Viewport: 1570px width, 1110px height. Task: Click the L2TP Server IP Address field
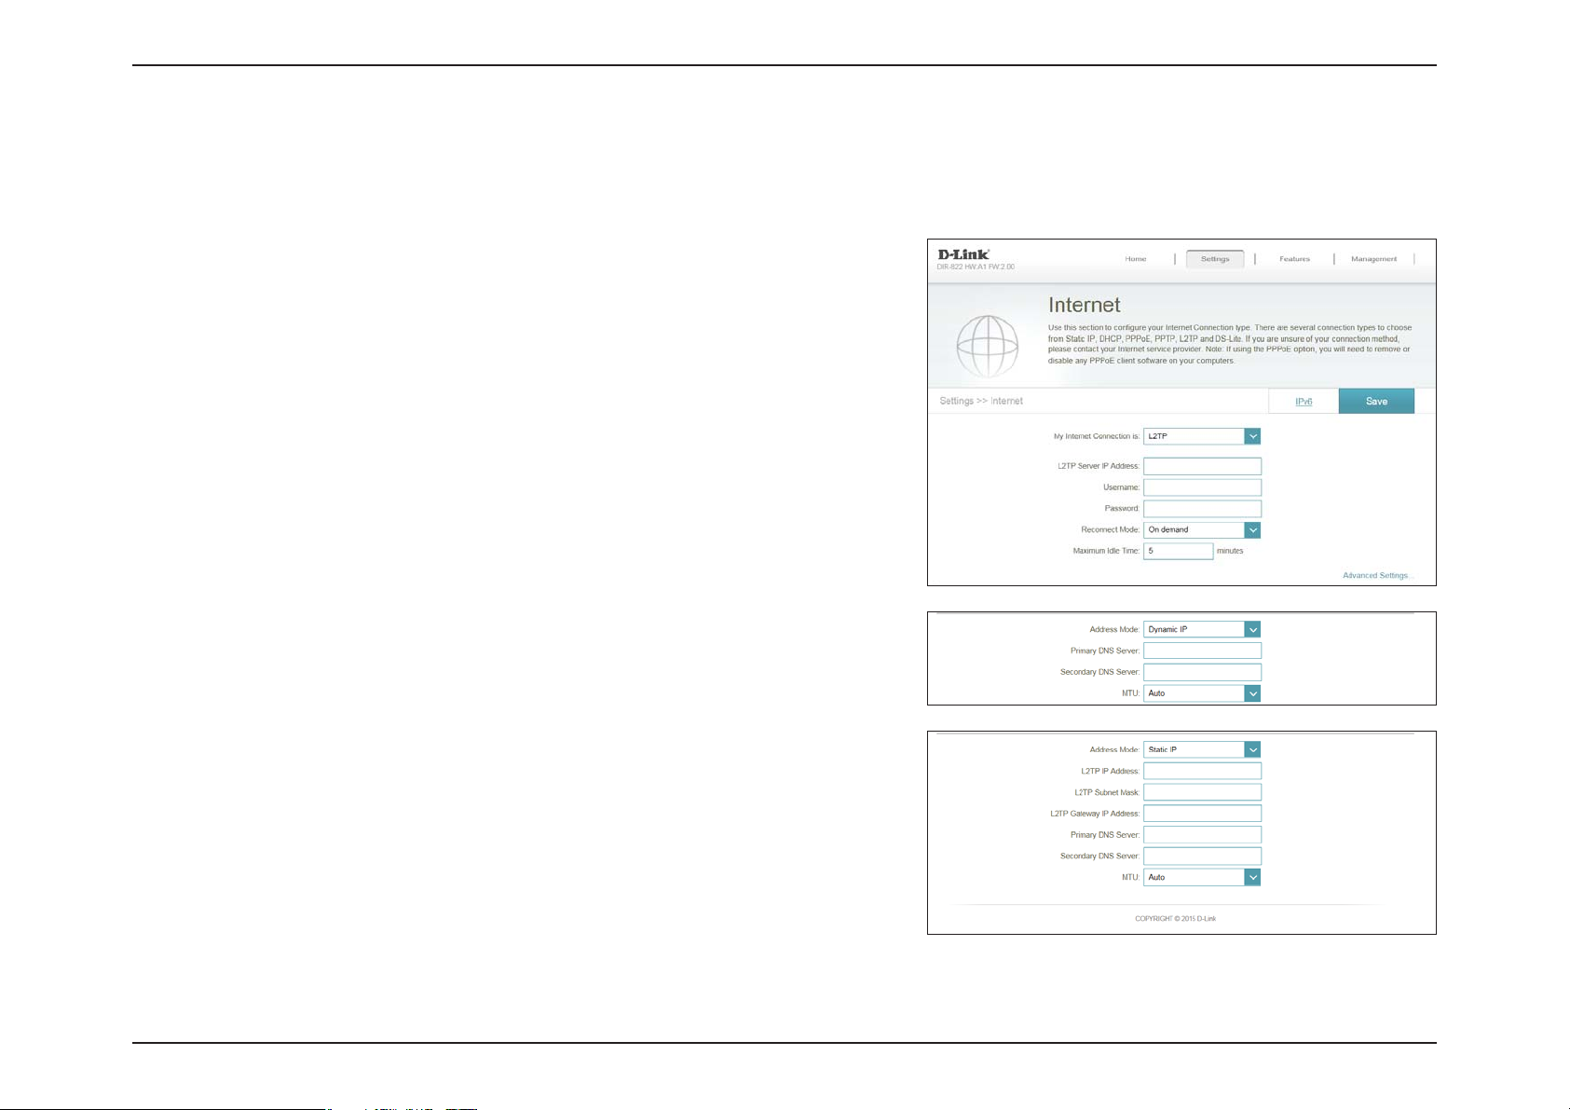1202,466
